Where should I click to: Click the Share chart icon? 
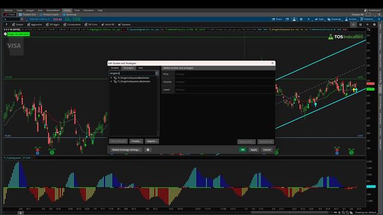click(x=276, y=19)
